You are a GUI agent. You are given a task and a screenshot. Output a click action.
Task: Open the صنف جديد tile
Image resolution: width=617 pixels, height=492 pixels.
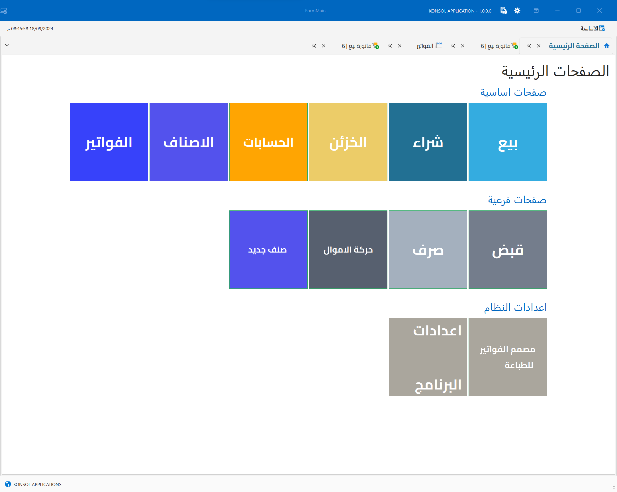[268, 249]
